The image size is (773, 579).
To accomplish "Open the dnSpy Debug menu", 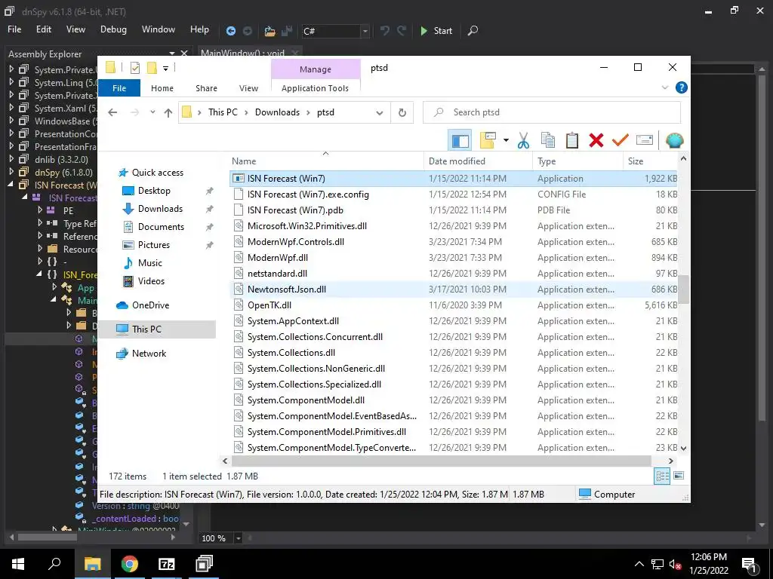I will 113,29.
